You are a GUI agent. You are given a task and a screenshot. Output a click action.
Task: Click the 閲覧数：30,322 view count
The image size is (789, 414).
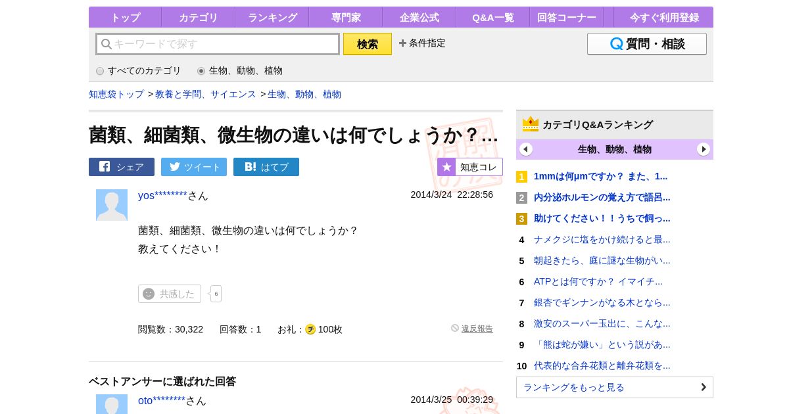170,329
